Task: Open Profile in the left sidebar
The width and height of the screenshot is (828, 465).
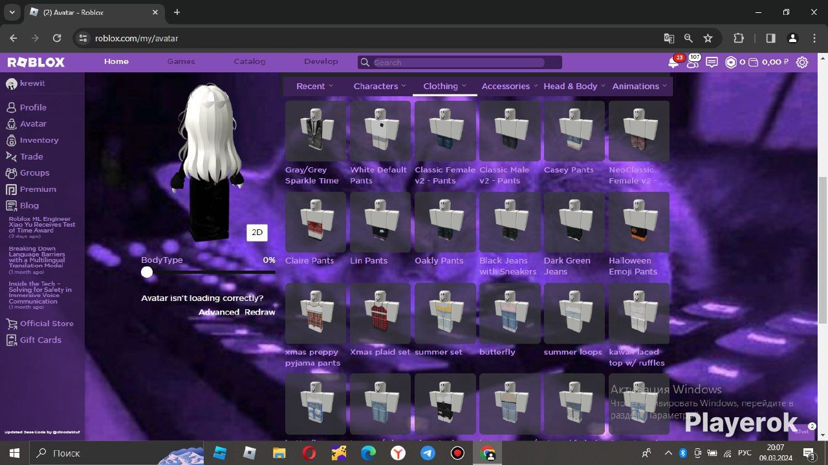Action: (33, 107)
